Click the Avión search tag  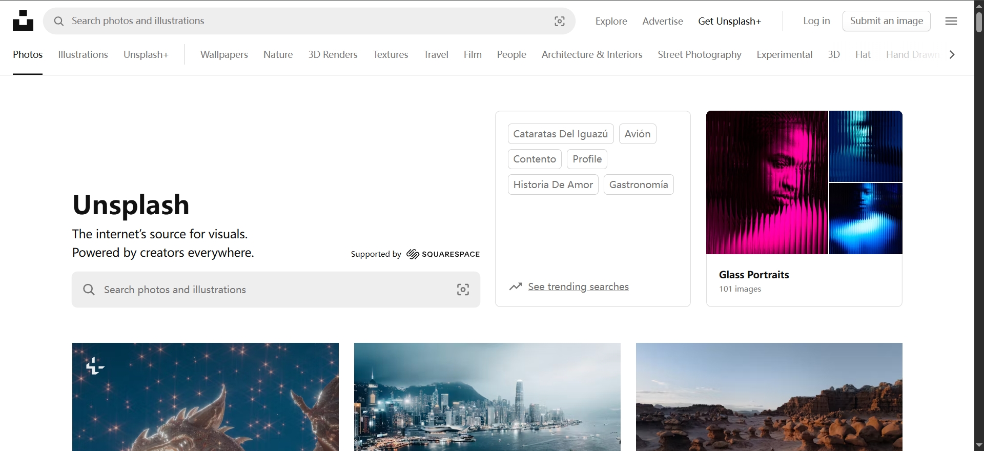pyautogui.click(x=638, y=134)
